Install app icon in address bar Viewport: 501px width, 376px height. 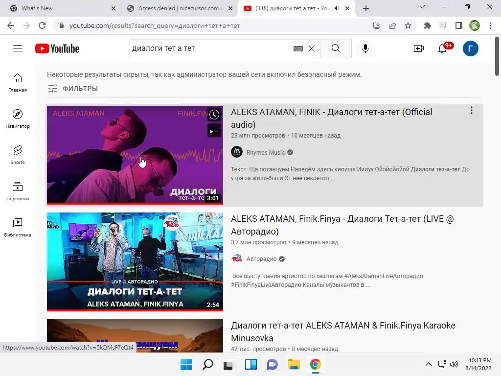coord(377,25)
